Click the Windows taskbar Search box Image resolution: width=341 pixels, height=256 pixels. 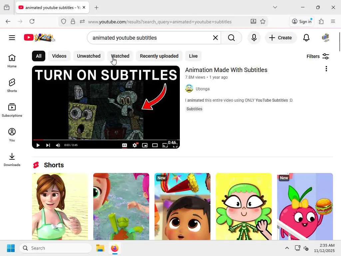tap(56, 248)
